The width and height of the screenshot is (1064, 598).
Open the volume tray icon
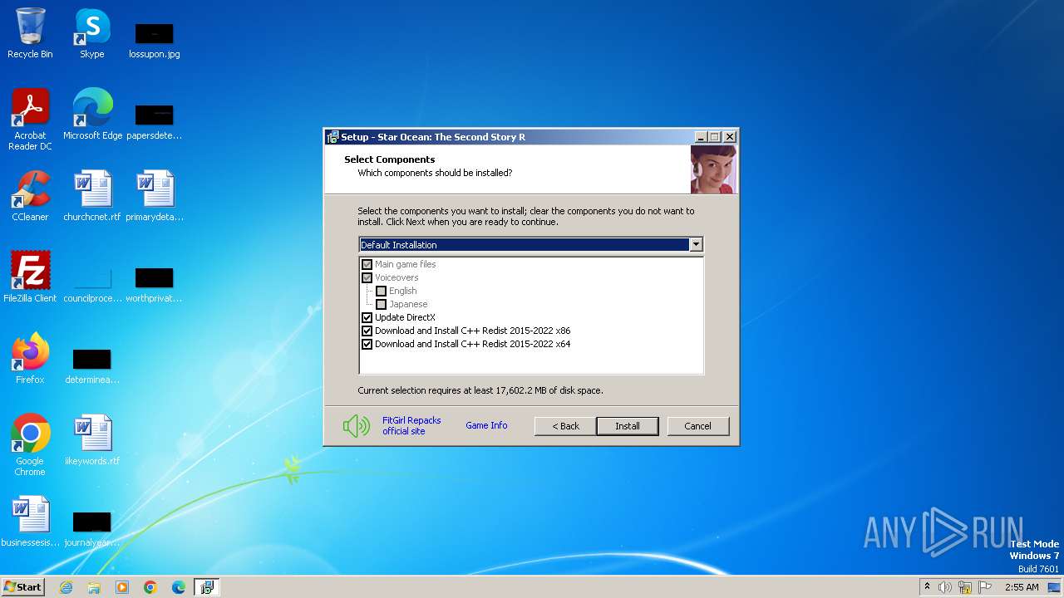(x=945, y=587)
